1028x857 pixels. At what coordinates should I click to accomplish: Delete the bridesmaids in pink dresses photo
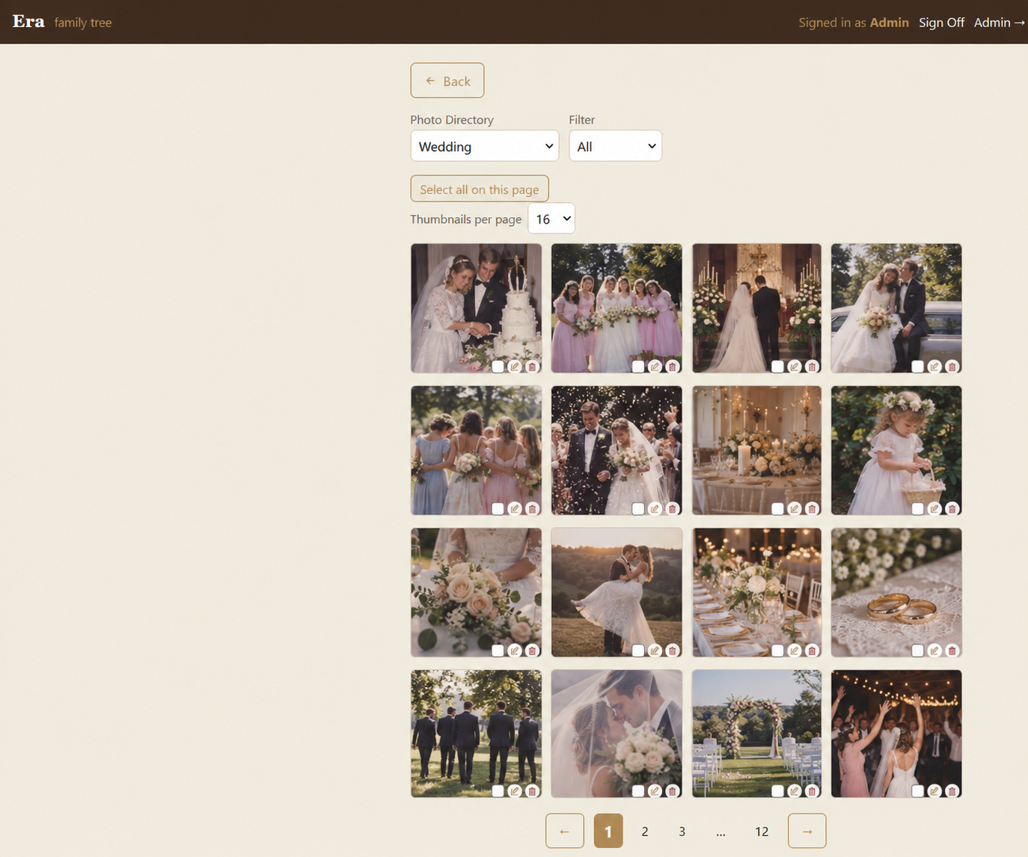coord(673,367)
